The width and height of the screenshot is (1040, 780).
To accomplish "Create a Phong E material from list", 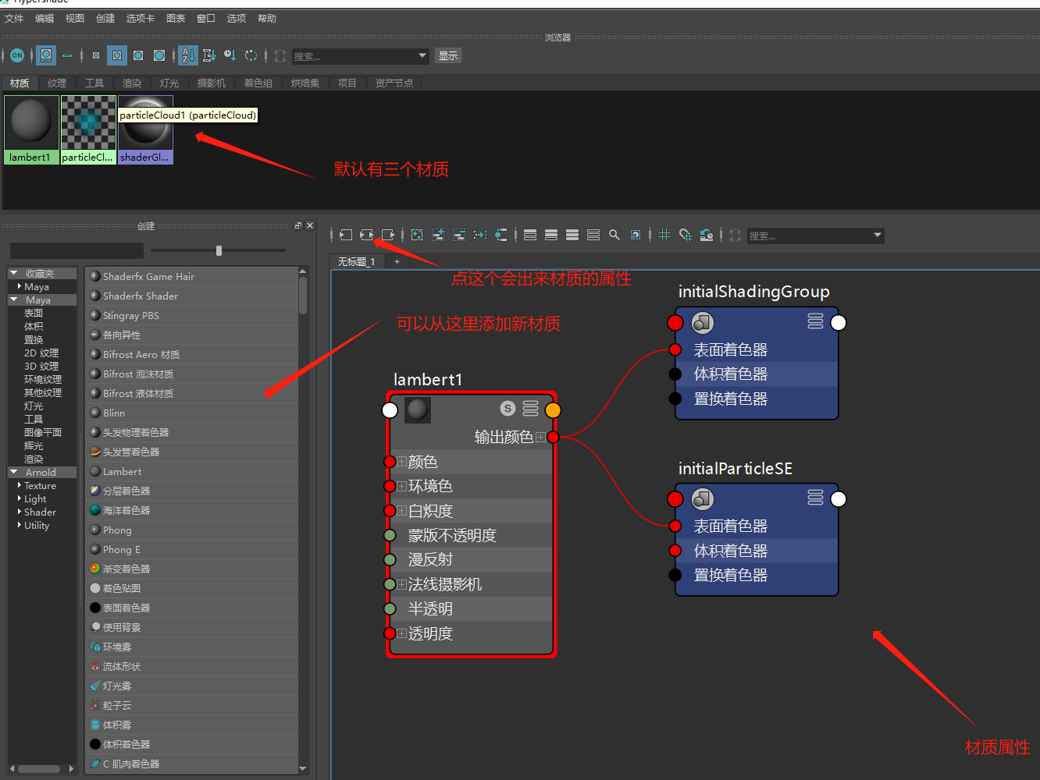I will [192, 549].
